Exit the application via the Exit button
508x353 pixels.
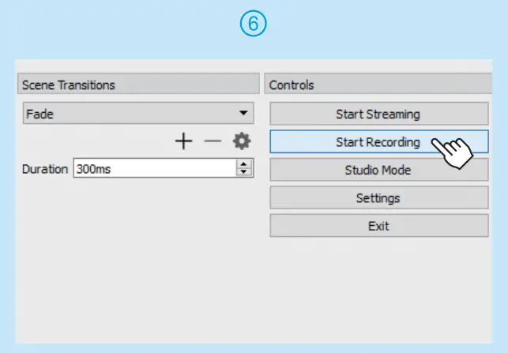coord(378,226)
